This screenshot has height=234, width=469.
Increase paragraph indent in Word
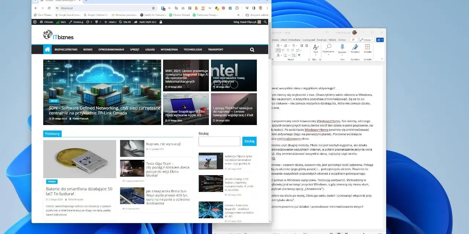tap(306, 45)
